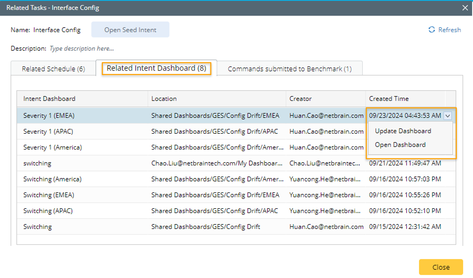The image size is (473, 278).
Task: Choose Open Dashboard menu option
Action: [400, 145]
